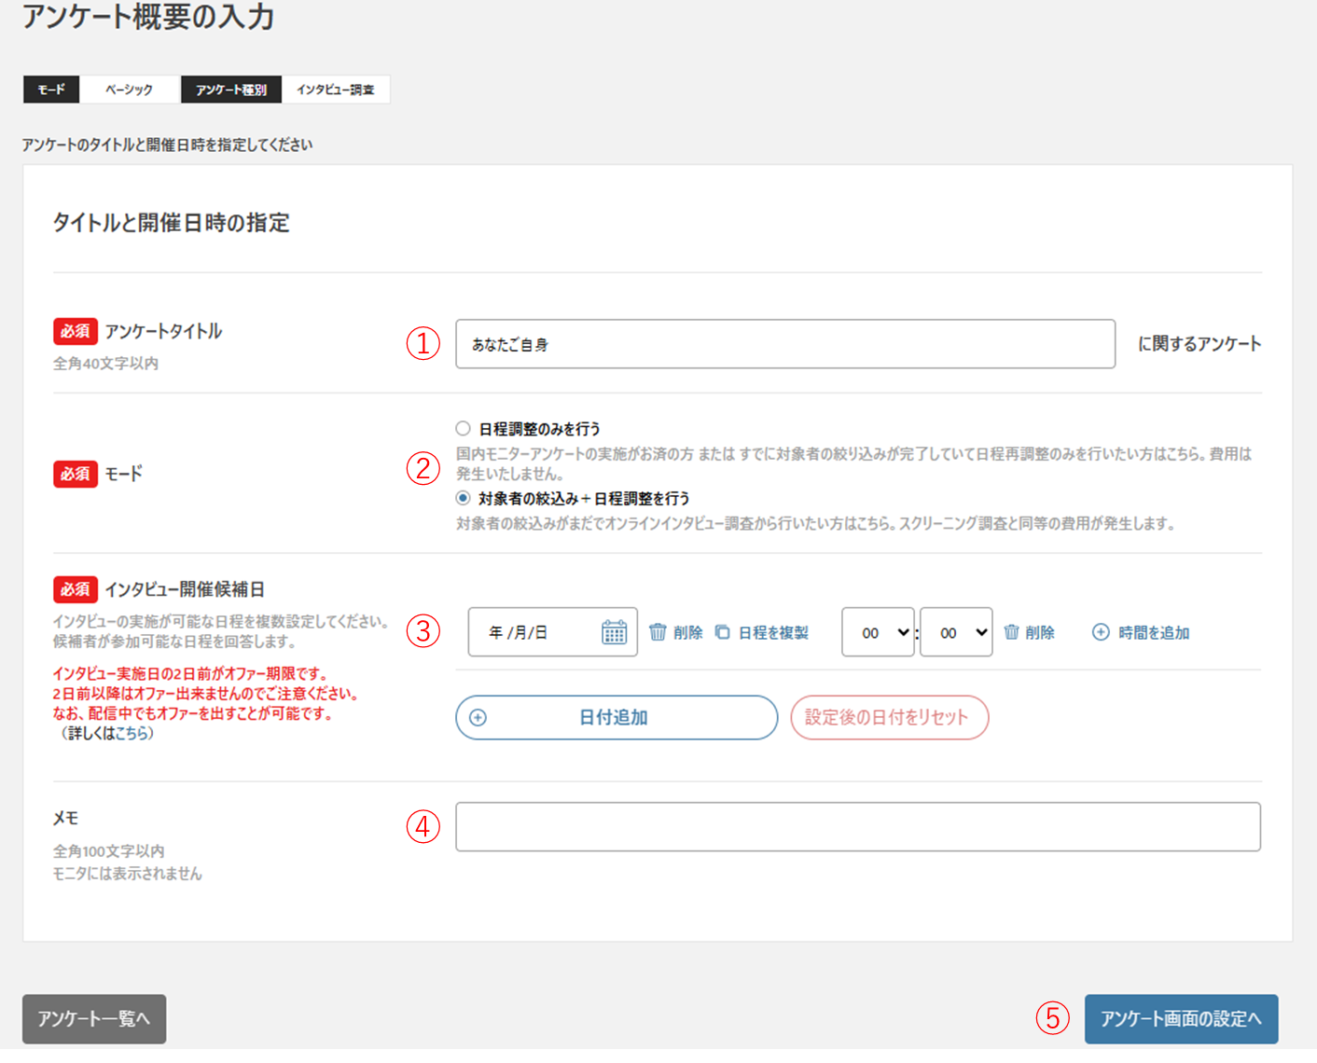The width and height of the screenshot is (1317, 1063).
Task: Click the trash icon beside the date field
Action: (x=658, y=632)
